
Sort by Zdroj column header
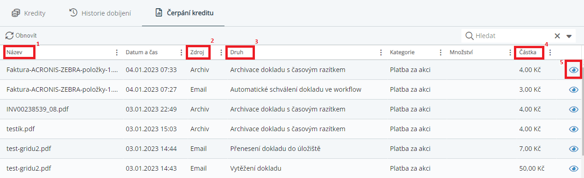pyautogui.click(x=198, y=52)
